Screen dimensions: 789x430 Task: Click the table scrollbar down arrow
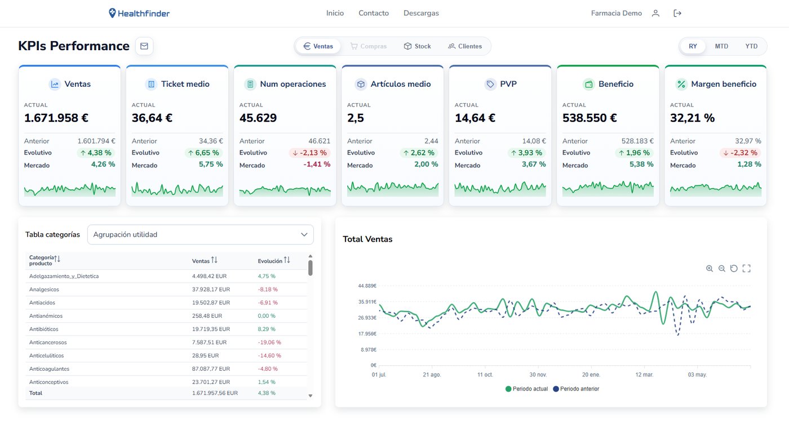(310, 396)
